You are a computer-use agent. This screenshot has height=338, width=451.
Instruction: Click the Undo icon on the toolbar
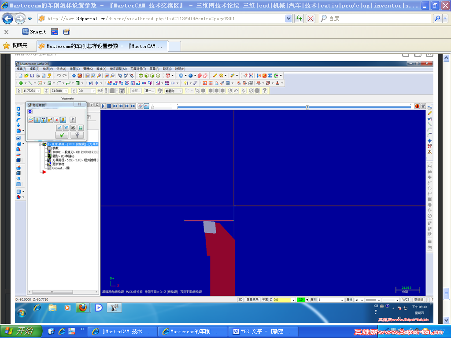pos(59,76)
